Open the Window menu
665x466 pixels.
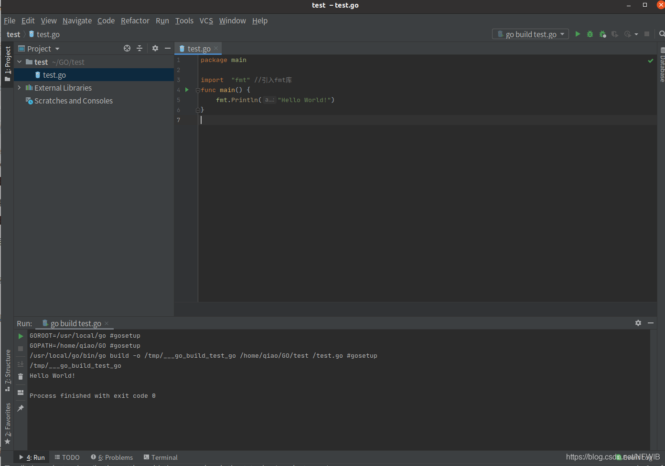233,21
